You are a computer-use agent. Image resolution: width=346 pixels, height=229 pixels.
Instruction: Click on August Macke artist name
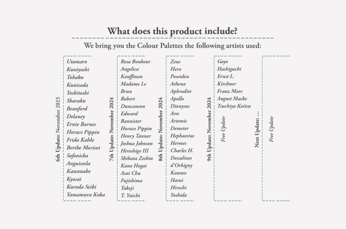(x=232, y=99)
